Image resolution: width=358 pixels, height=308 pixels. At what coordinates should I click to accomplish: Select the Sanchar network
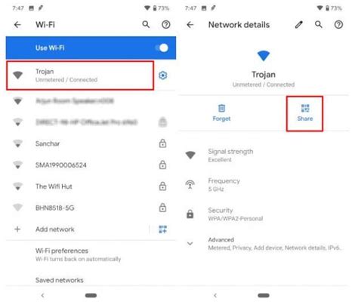(91, 143)
